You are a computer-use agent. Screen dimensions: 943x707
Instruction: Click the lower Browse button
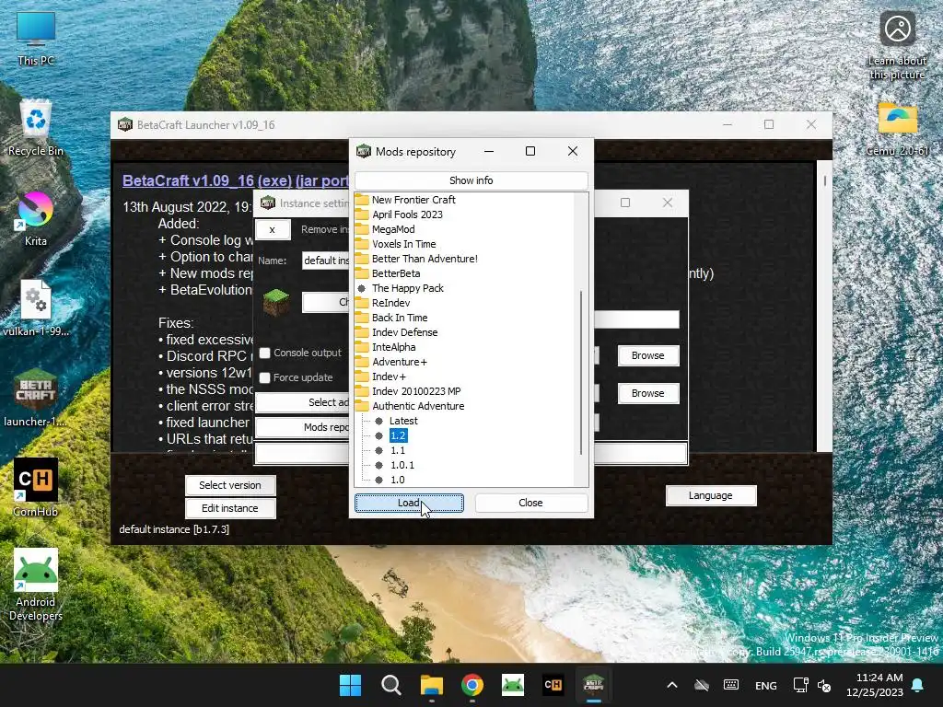point(647,393)
